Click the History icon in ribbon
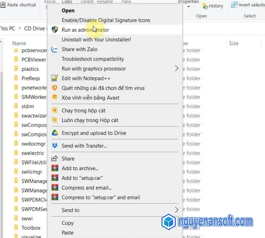Image resolution: width=265 pixels, height=238 pixels. (x=205, y=6)
